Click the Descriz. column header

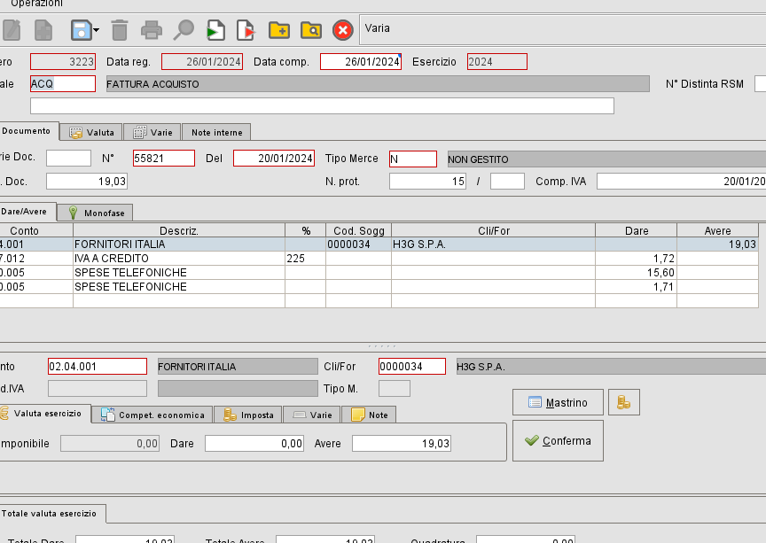click(x=179, y=230)
